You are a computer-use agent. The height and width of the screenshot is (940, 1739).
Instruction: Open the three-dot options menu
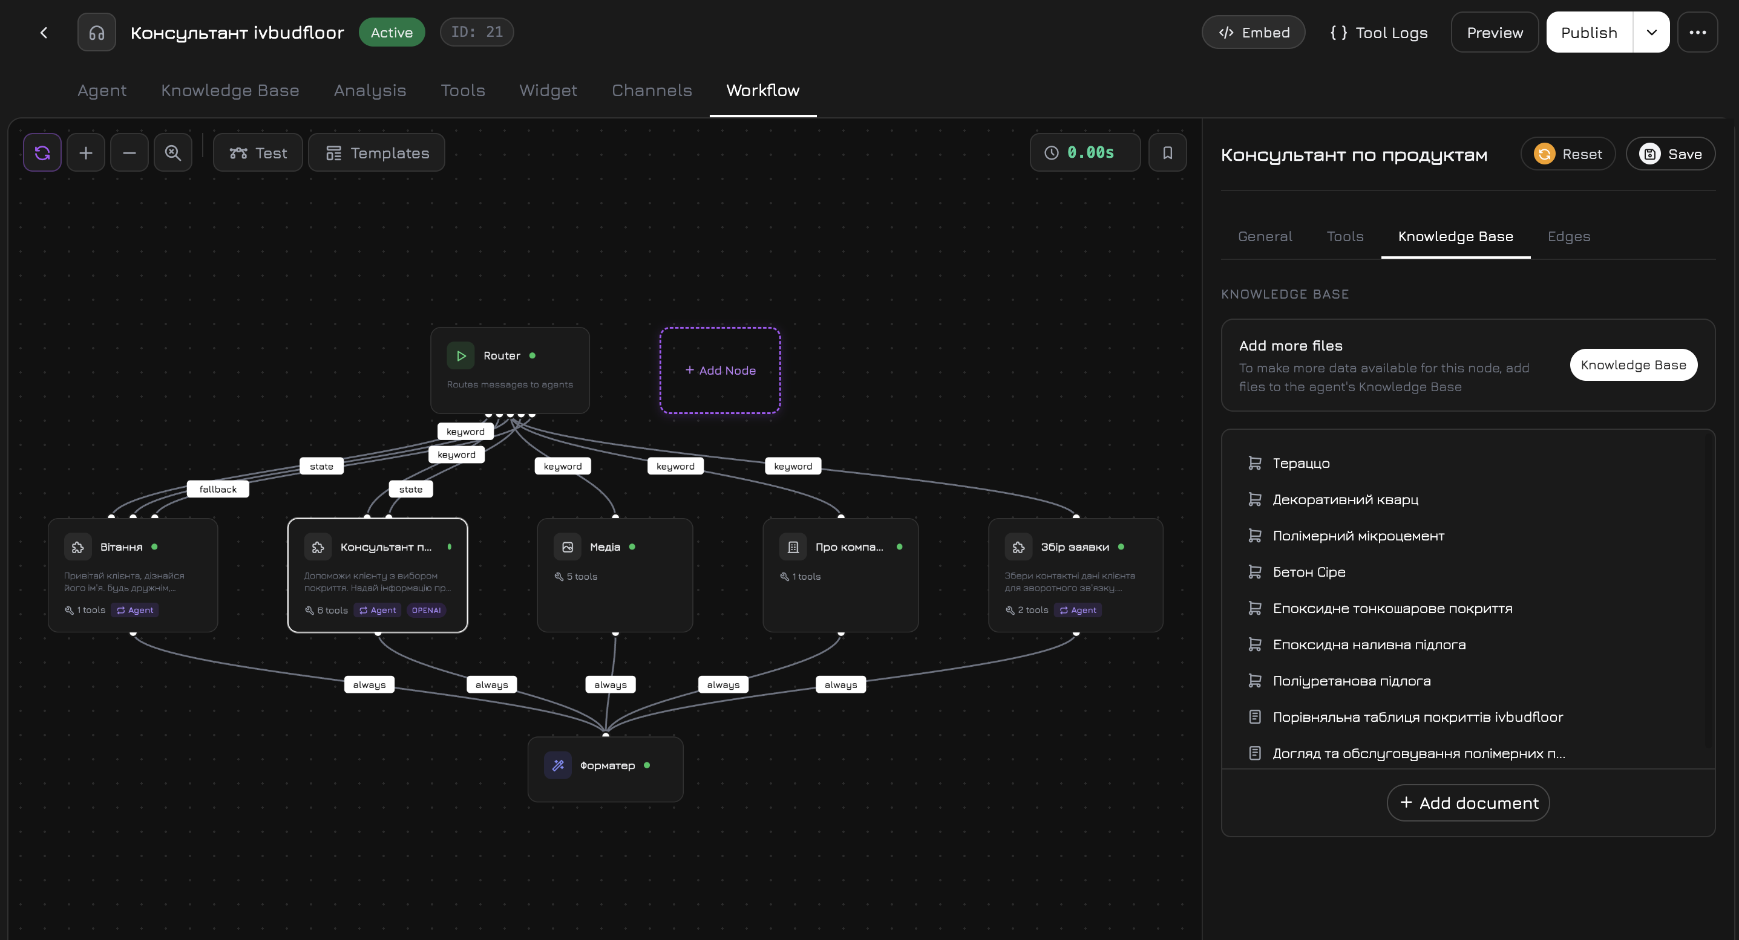1698,31
